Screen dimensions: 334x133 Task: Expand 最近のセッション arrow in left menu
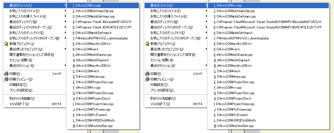pos(65,66)
